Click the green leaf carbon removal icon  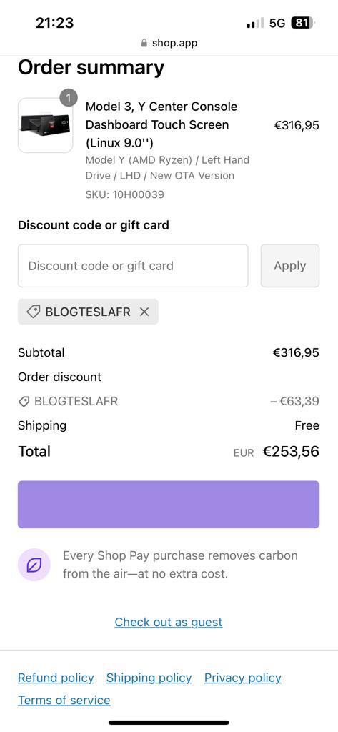pos(34,565)
